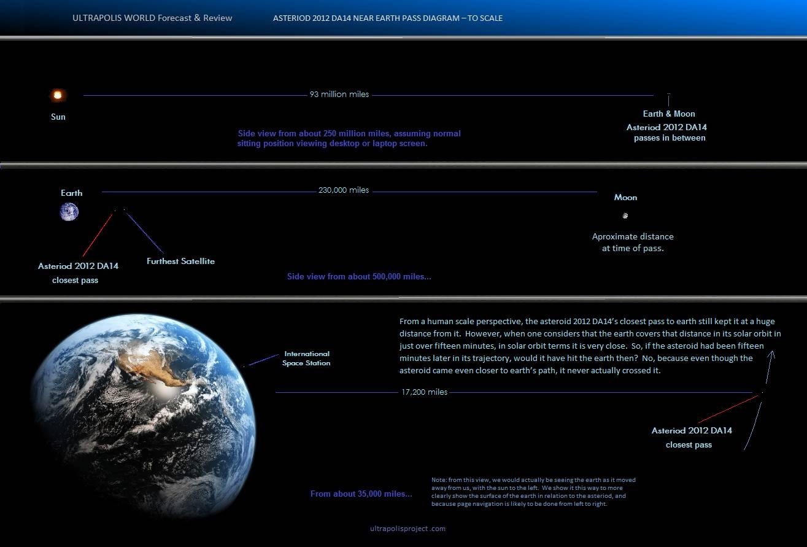Click the tiny dot above the "Earth & Moon" label
Viewport: 807px width, 547px height.
click(668, 95)
